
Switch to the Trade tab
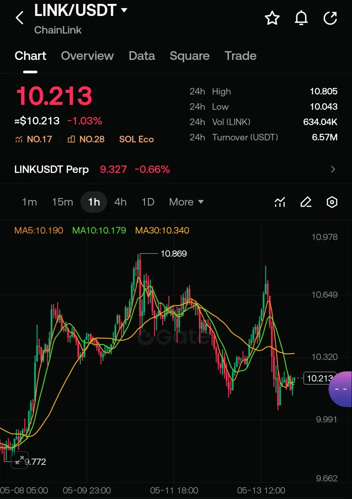coord(241,56)
